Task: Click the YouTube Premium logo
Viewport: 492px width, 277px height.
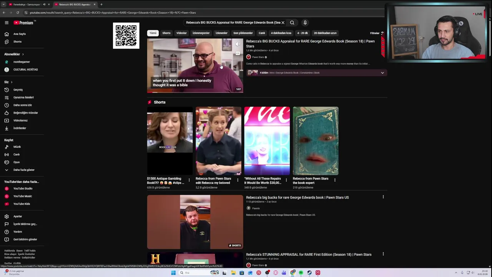Action: point(24,23)
